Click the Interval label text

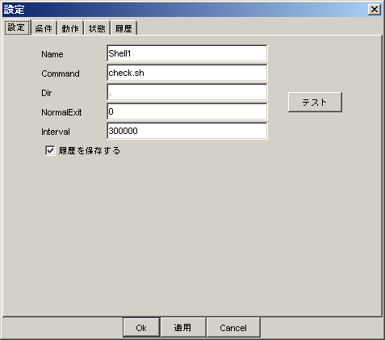(x=56, y=132)
